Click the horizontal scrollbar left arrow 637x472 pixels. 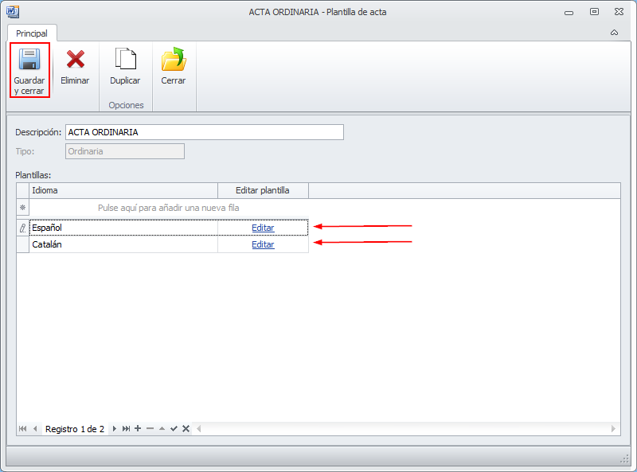[x=198, y=429]
